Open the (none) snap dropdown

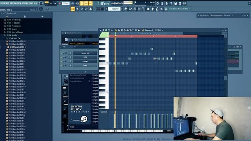100,9
